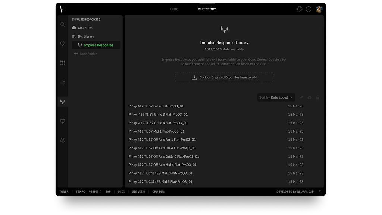Switch to the DIRECTORY tab

pyautogui.click(x=207, y=9)
